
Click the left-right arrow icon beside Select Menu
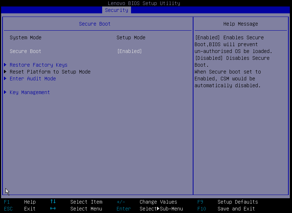[x=53, y=209]
